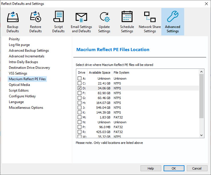Viewport: 211px width, 175px height.
Task: Click the Update Settings icon
Action: click(104, 17)
